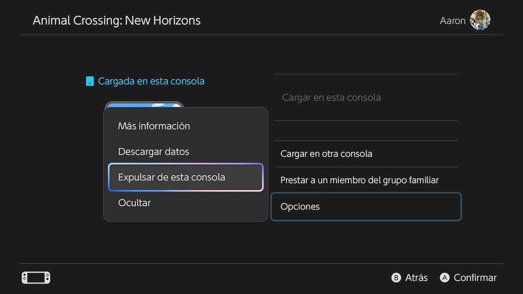Viewport: 523px width, 294px height.
Task: Open Más información from the menu
Action: pos(154,126)
